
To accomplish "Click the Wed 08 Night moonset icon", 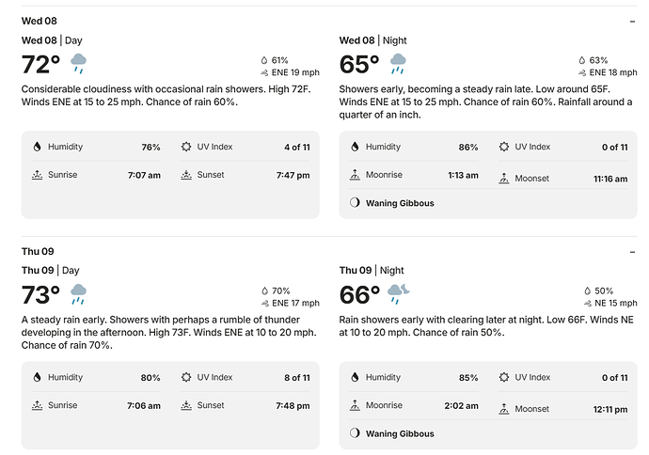I will click(504, 179).
